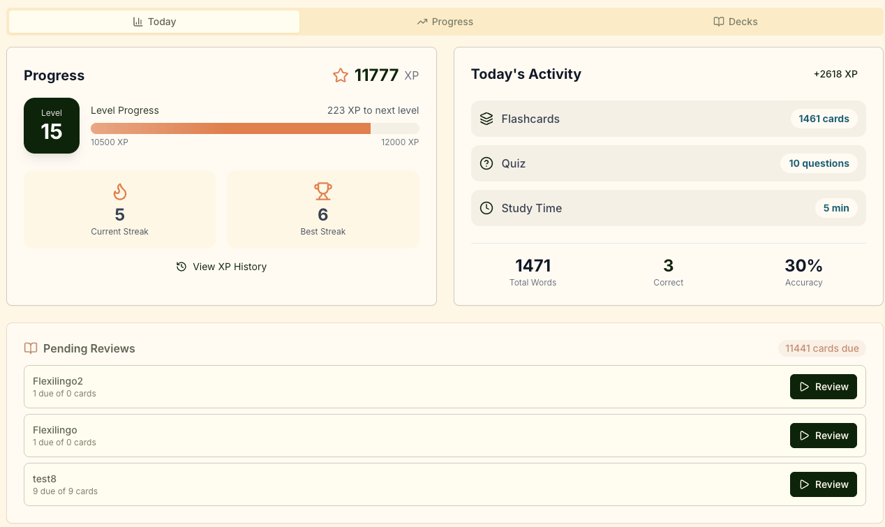Click the 11441 cards due badge
This screenshot has height=527, width=885.
coord(821,348)
